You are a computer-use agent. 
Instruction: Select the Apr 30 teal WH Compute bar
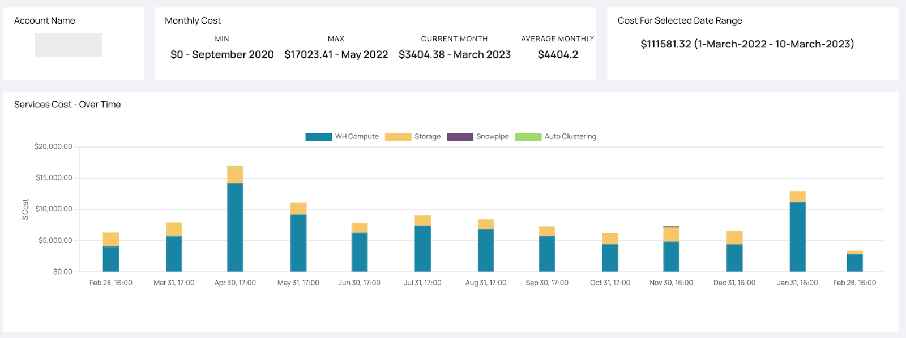click(x=235, y=227)
